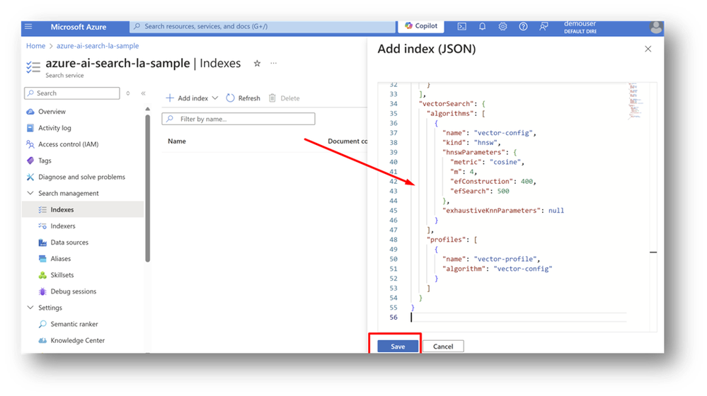Open help question mark icon
707x396 pixels.
pos(523,27)
